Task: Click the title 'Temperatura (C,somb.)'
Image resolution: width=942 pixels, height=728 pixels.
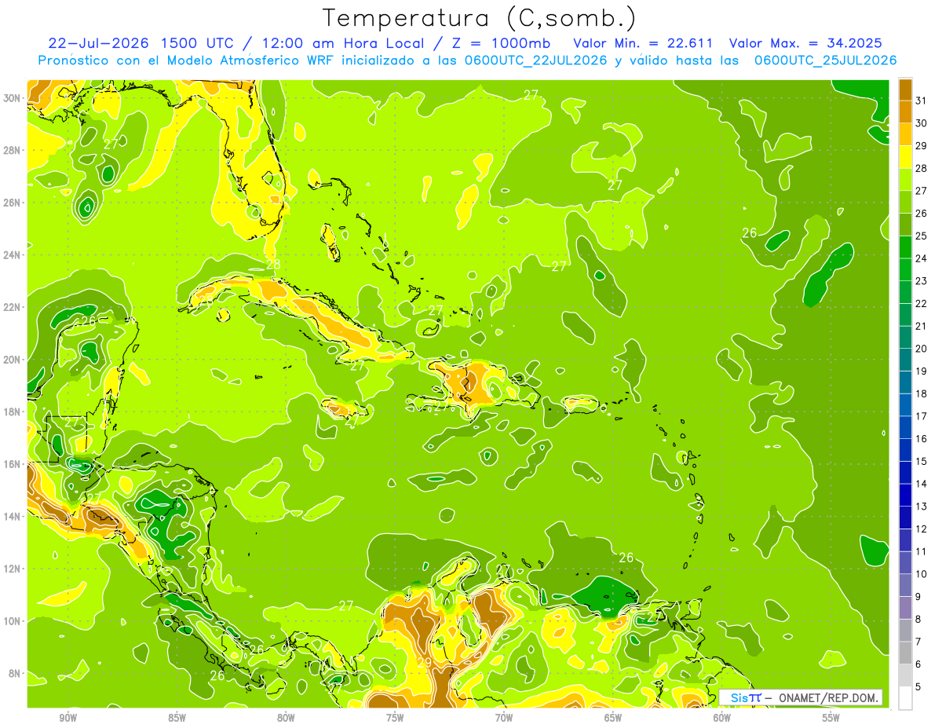Action: [x=480, y=19]
